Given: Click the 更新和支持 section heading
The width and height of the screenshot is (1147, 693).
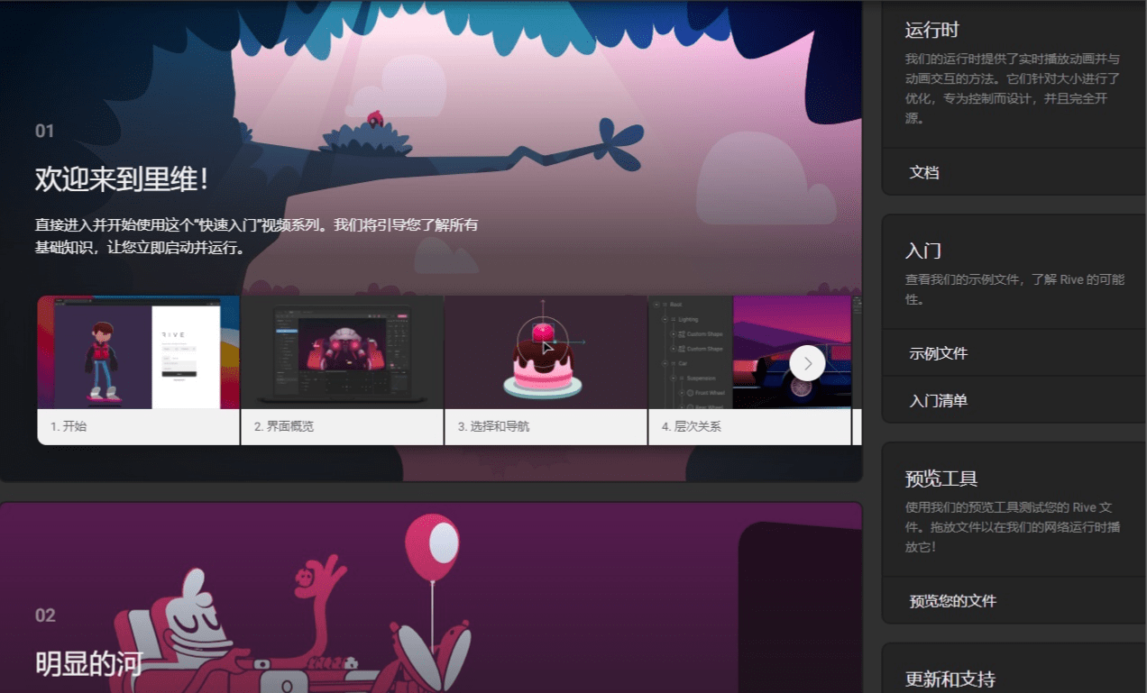Looking at the screenshot, I should [x=950, y=679].
